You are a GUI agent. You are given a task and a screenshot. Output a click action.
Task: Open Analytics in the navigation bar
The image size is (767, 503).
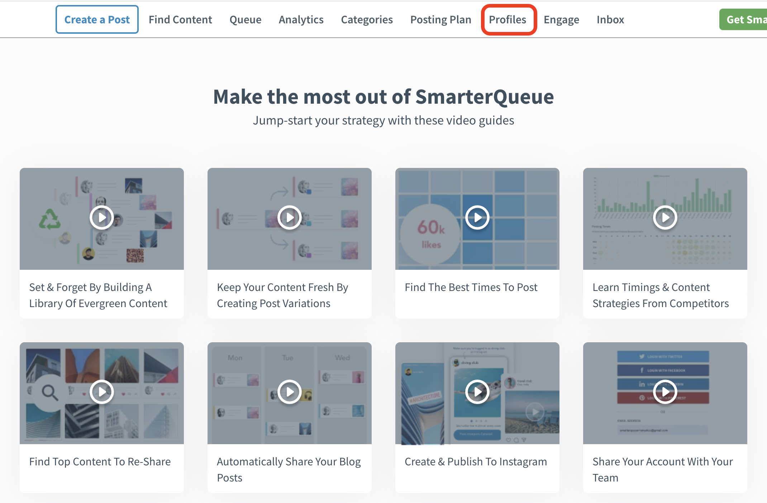click(301, 19)
